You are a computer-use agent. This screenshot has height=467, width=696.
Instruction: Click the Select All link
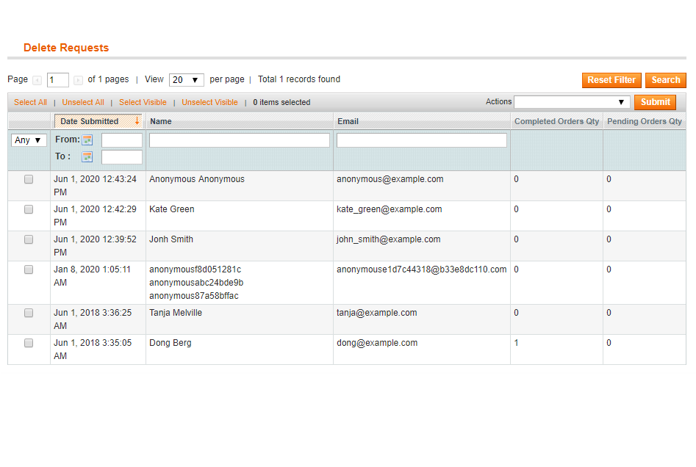30,103
